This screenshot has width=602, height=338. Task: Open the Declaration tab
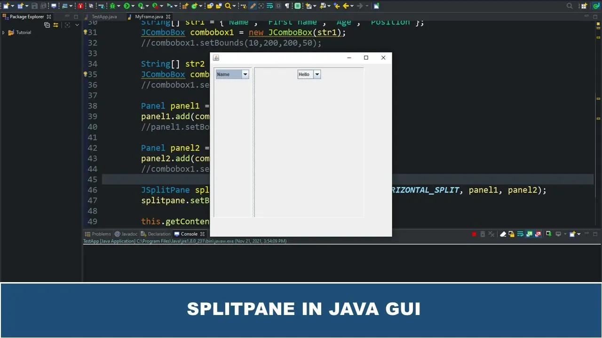(155, 234)
